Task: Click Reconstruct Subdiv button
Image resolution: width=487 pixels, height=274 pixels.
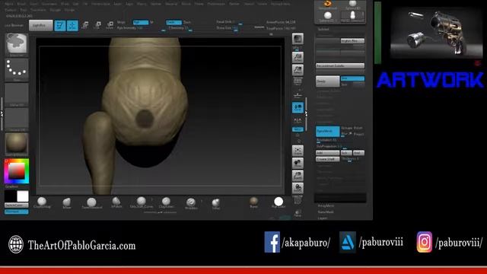Action: (x=340, y=66)
